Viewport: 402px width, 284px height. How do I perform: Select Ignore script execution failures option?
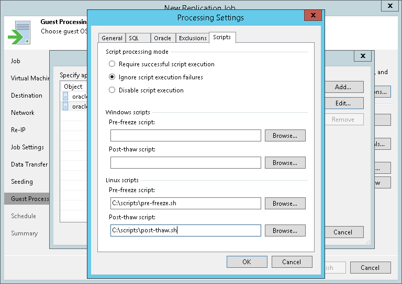click(111, 77)
